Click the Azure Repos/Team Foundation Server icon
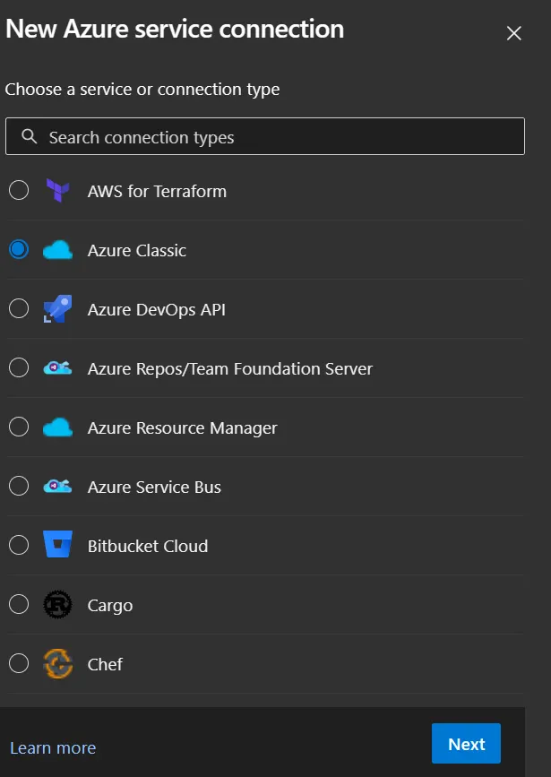Image resolution: width=551 pixels, height=777 pixels. point(57,368)
